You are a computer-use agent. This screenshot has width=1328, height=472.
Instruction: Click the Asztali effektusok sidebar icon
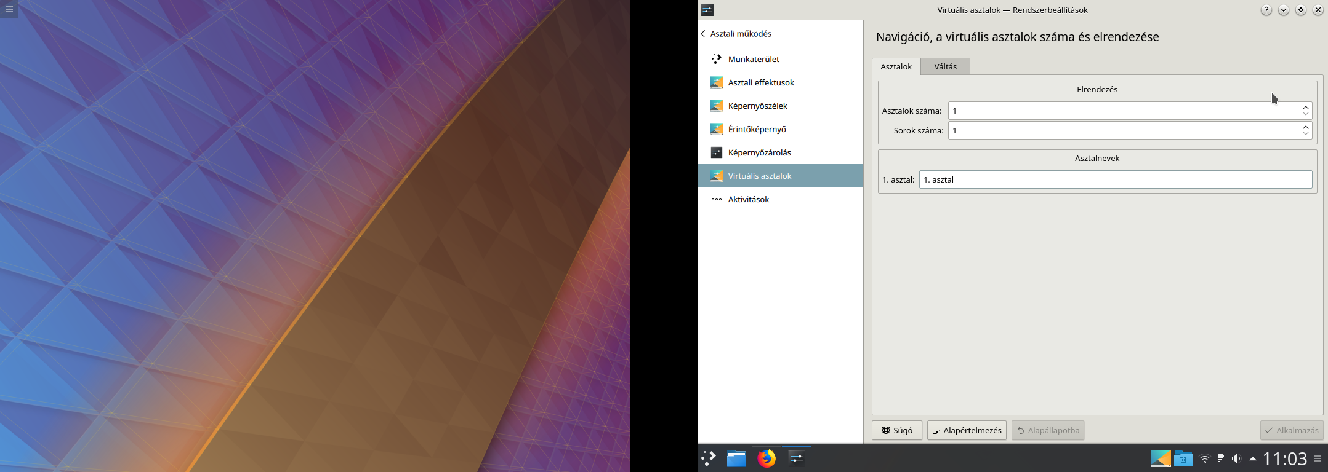pyautogui.click(x=717, y=82)
